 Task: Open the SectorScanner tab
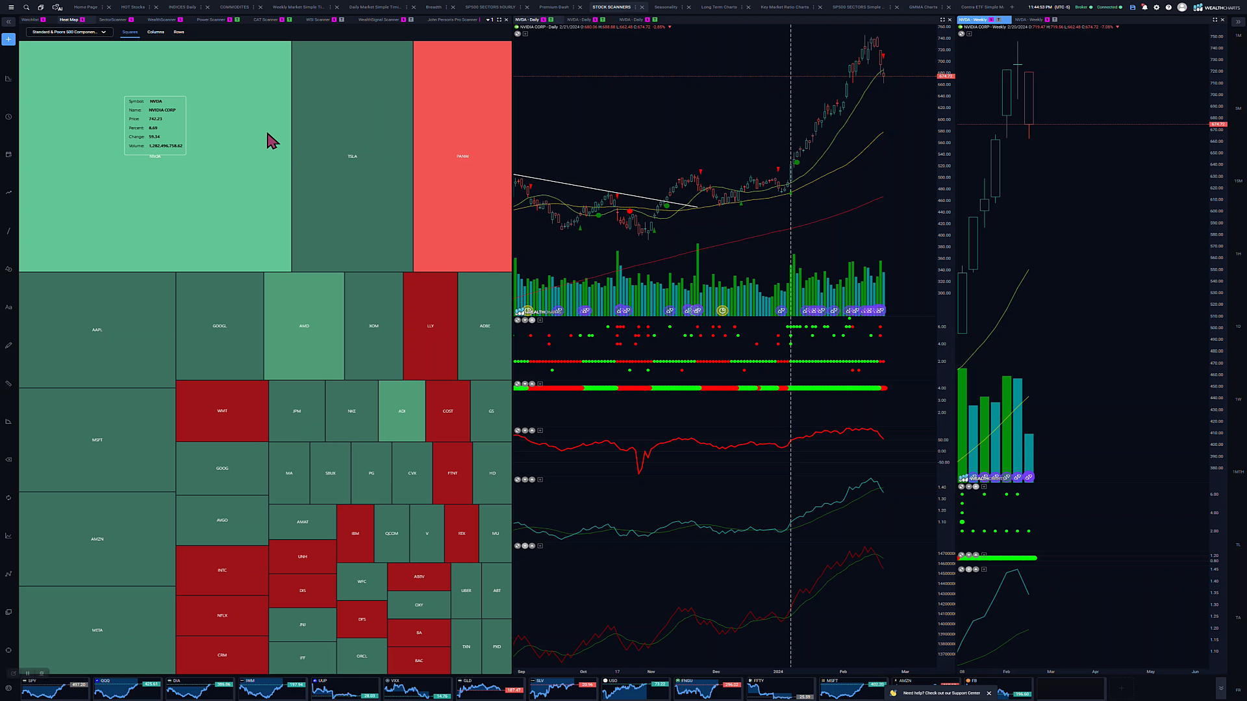[112, 19]
